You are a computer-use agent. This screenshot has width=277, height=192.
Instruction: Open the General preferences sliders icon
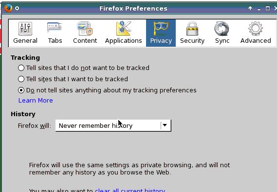[25, 29]
